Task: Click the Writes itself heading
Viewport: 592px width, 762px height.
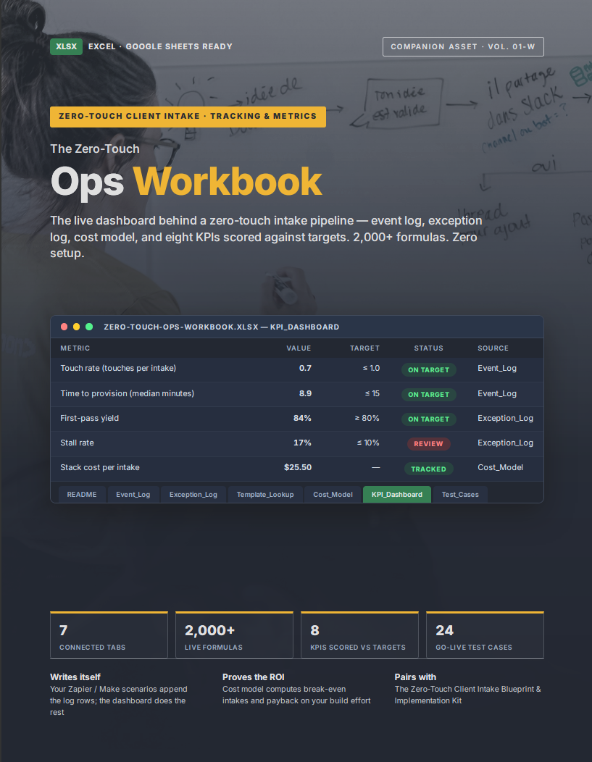Action: click(75, 677)
